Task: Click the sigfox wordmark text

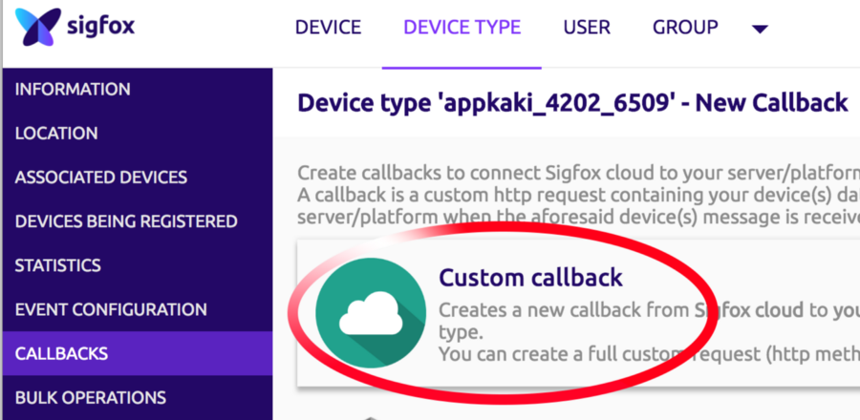Action: coord(101,26)
